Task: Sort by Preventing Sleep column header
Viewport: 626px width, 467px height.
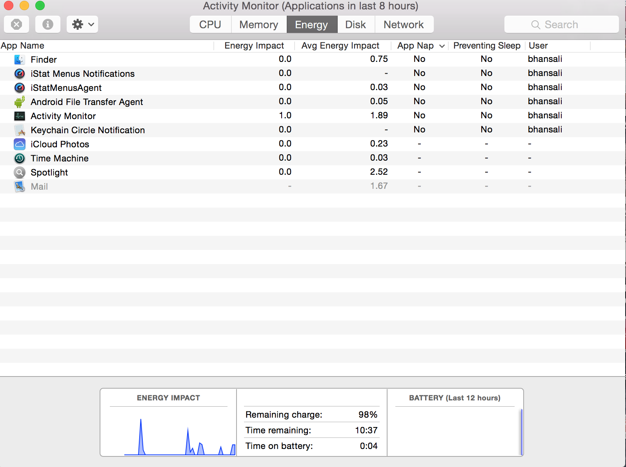Action: click(487, 45)
